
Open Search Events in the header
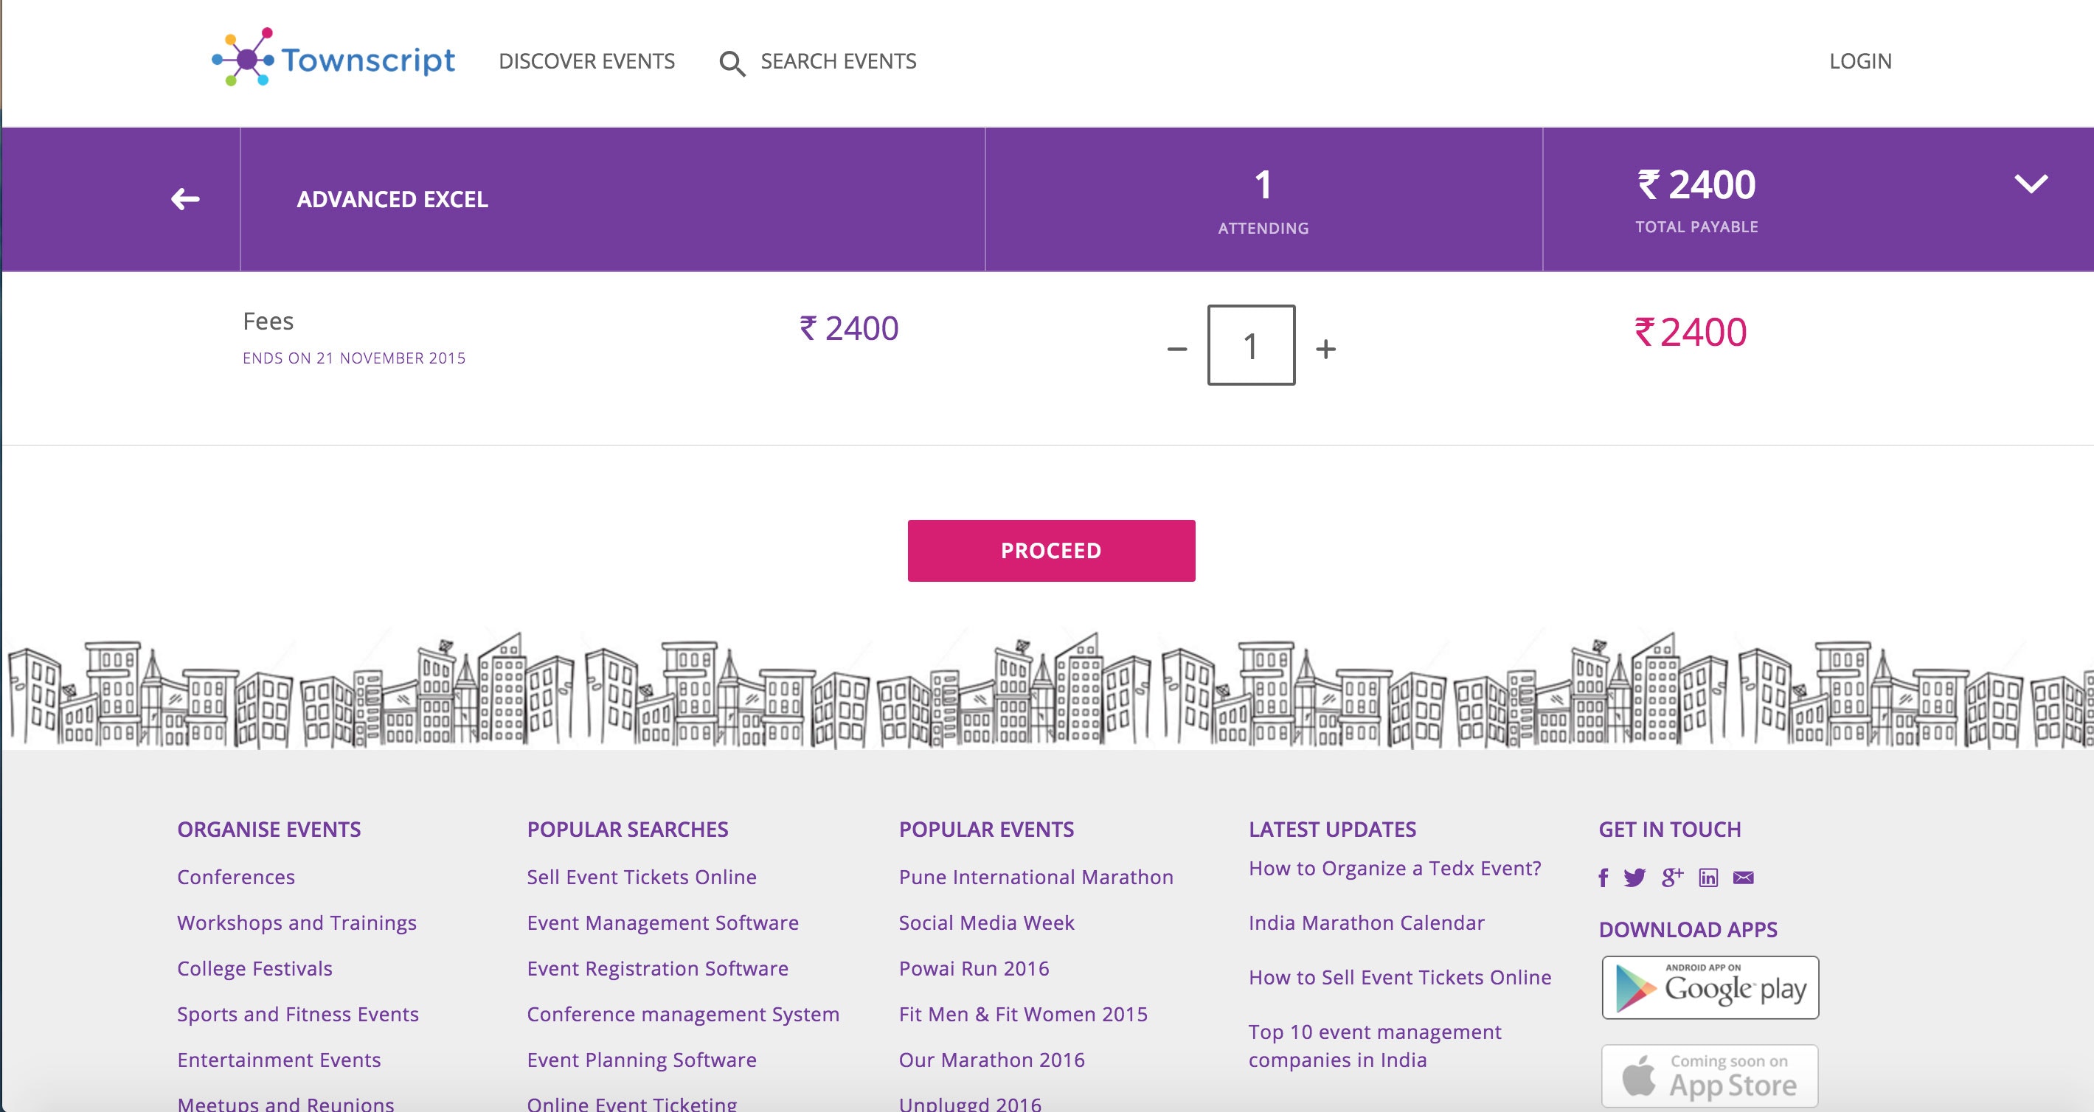point(837,61)
